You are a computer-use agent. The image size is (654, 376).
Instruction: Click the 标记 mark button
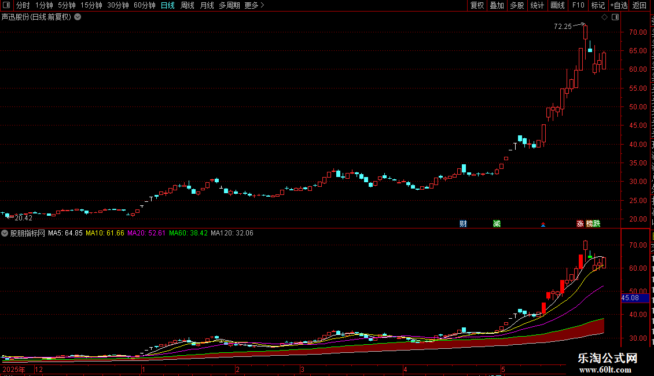598,5
